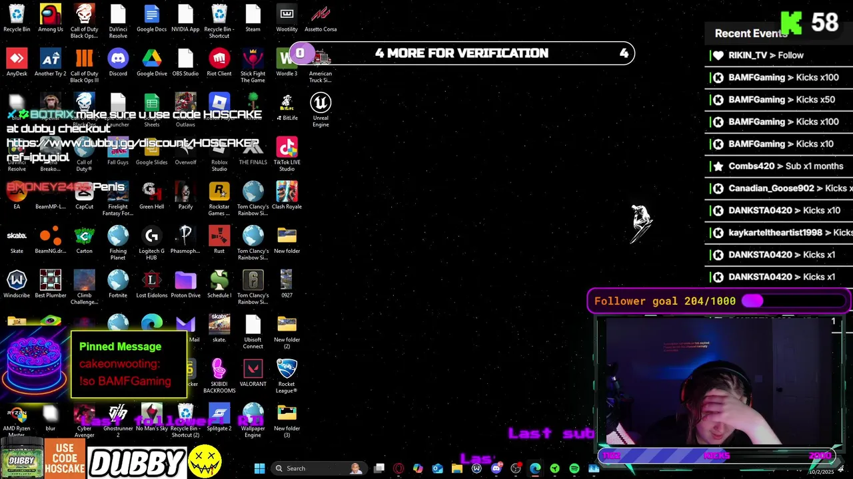Open Google Slides desktop shortcut
This screenshot has height=479, width=853.
(151, 152)
